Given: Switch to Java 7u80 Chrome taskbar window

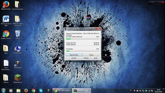Looking at the screenshot, I should (x=62, y=91).
